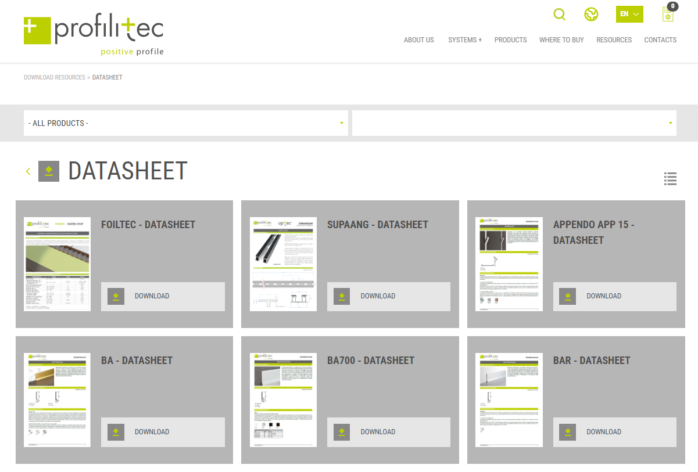This screenshot has width=698, height=472.
Task: Click the Profilitec logo
Action: (x=94, y=35)
